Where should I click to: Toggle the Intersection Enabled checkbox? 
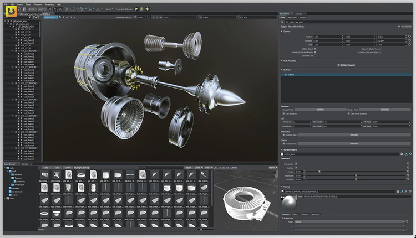pyautogui.click(x=283, y=135)
